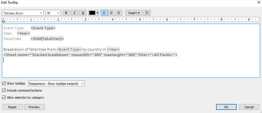Toggle Bold text formatting
Viewport: 262px width, 113px height.
click(66, 13)
